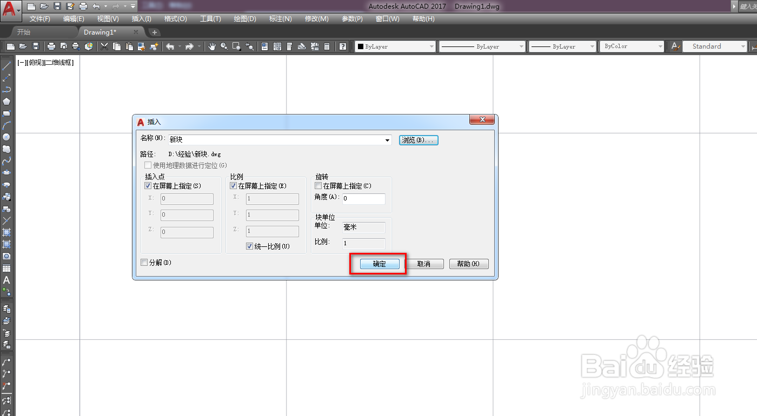Open linetype ByLayer dropdown
The width and height of the screenshot is (757, 416).
point(482,46)
